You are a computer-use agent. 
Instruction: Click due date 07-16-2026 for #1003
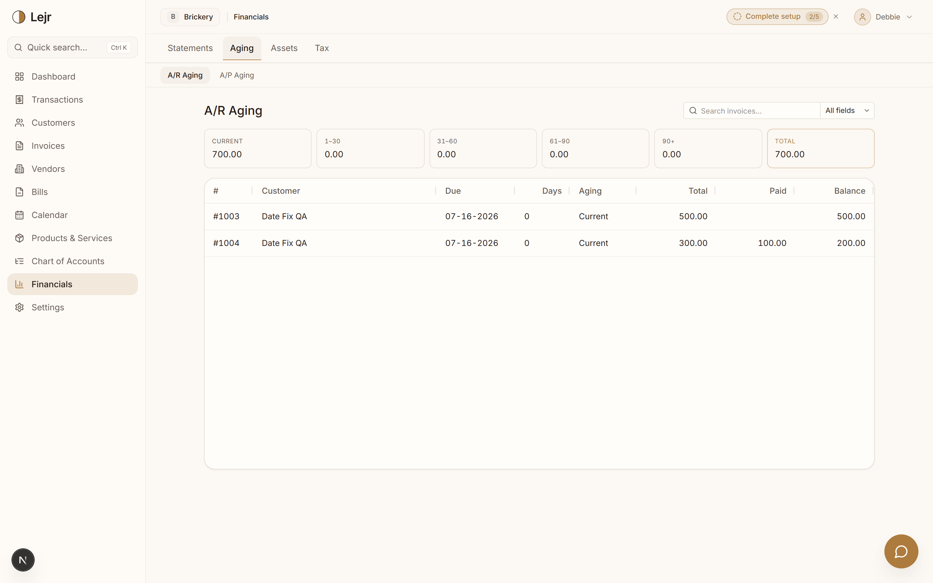click(472, 216)
